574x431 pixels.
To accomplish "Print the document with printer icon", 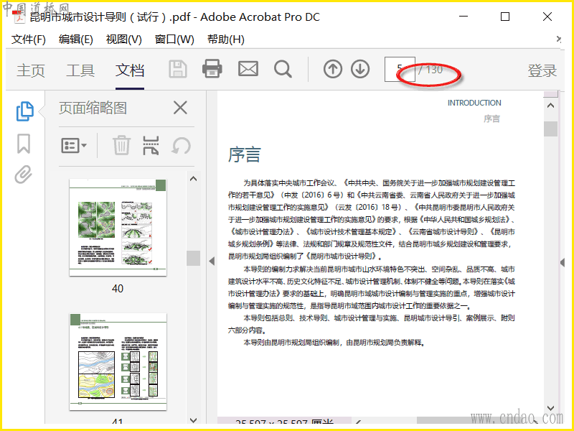I will (212, 69).
